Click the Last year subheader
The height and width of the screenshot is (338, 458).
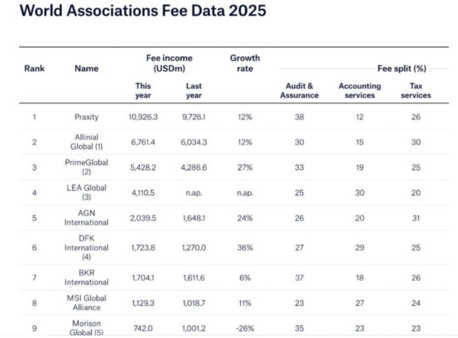[194, 91]
